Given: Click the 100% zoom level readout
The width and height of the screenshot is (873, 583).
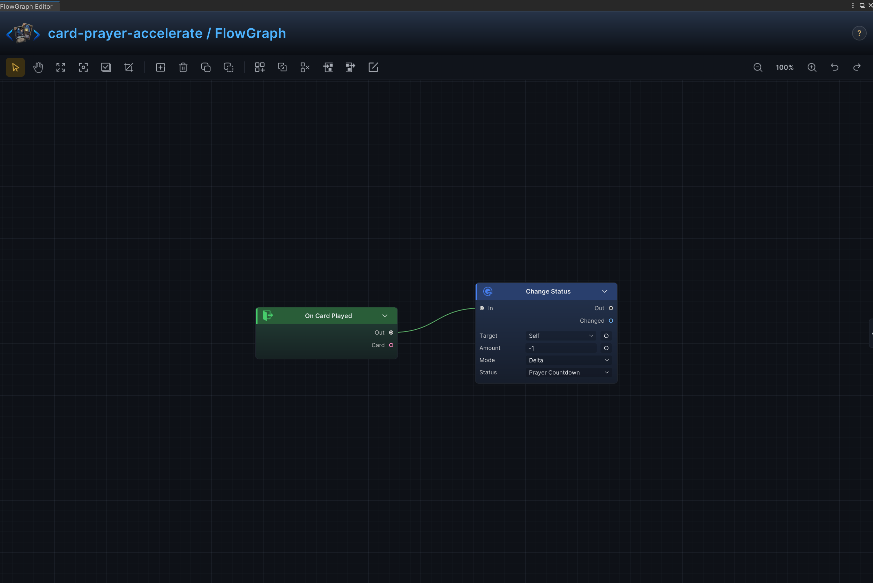Looking at the screenshot, I should 784,67.
